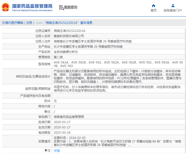
Task: Click the 数据查询 heading text
Action: [x=70, y=7]
